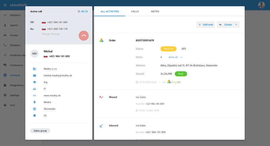
Task: Click the MM contact initials avatar
Action: tap(35, 54)
